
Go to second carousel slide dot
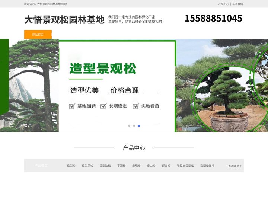coord(134,126)
